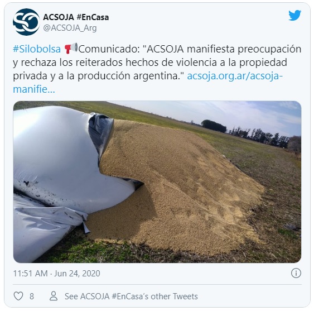Open the circled info icon
Screen dimensions: 314x311
pos(296,273)
